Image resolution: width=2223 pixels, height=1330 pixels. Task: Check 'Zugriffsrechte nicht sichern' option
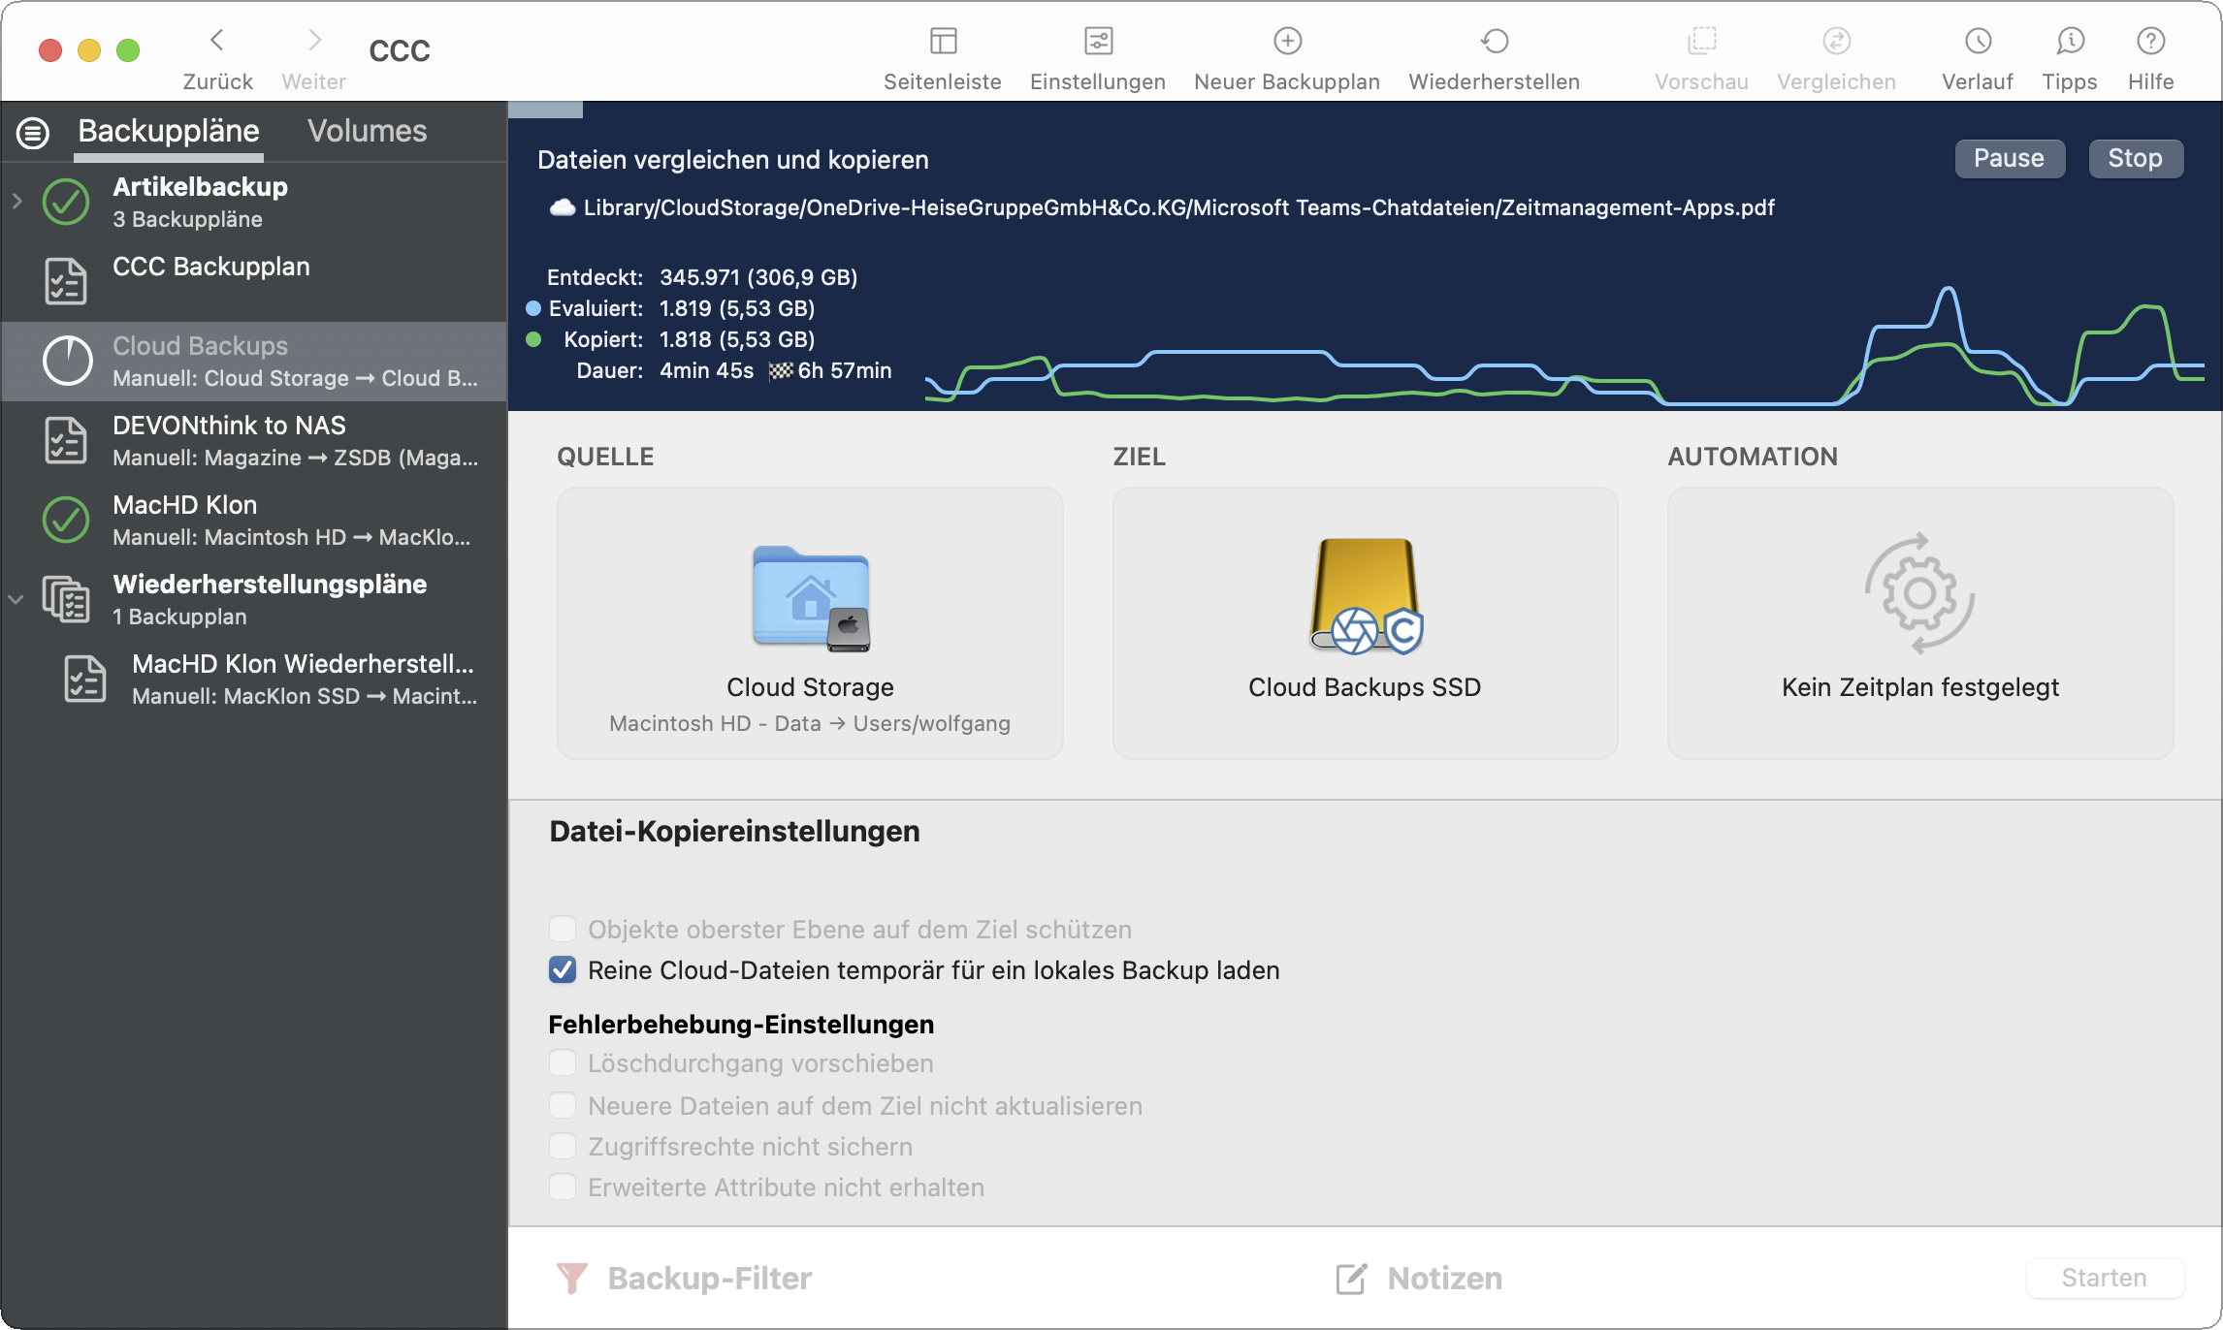click(x=563, y=1147)
